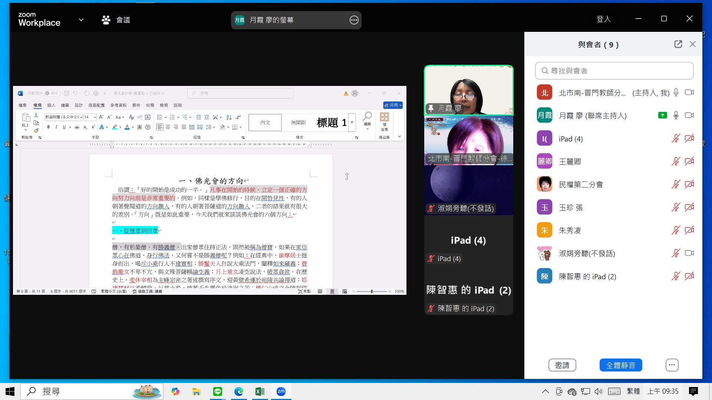Image resolution: width=712 pixels, height=400 pixels.
Task: Pop out the participants panel
Action: click(x=678, y=44)
